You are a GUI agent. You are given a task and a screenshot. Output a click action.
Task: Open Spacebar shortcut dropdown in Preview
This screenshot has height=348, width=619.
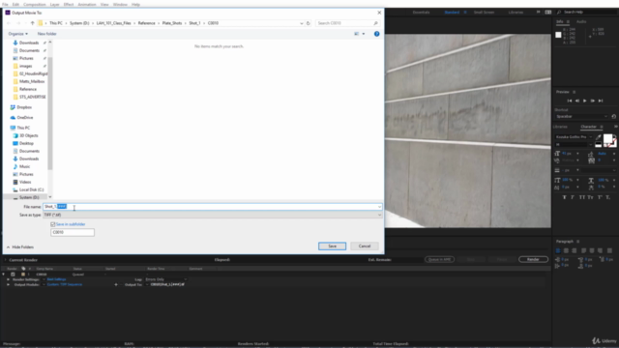tap(581, 116)
